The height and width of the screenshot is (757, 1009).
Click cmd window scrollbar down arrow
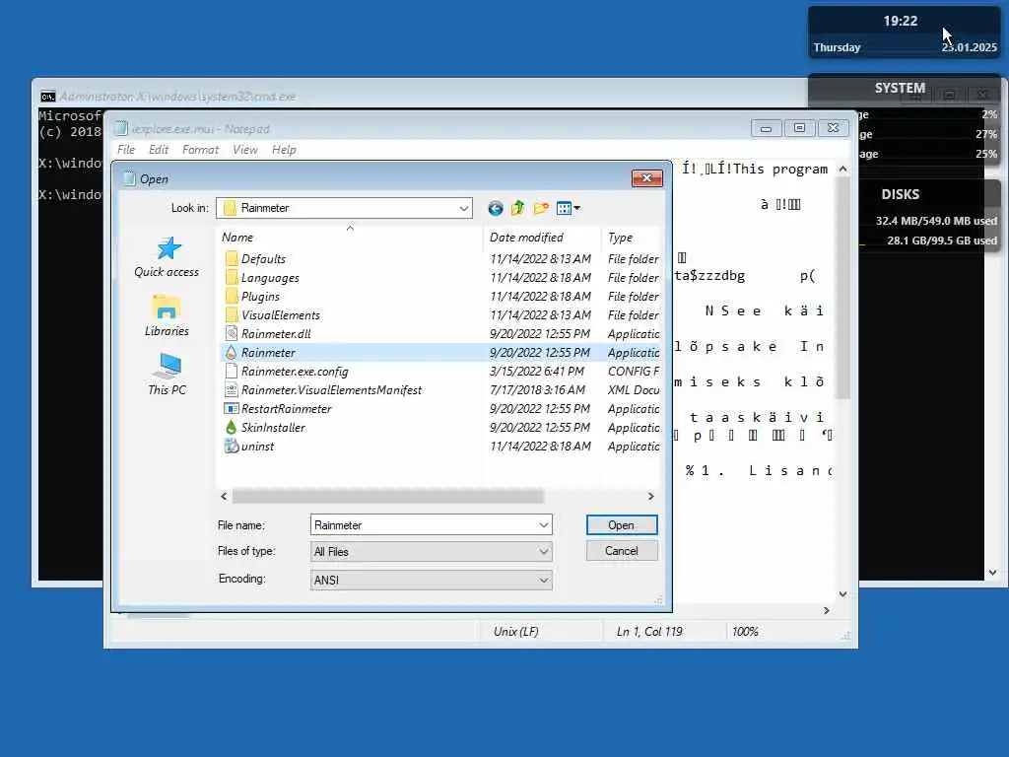point(992,573)
